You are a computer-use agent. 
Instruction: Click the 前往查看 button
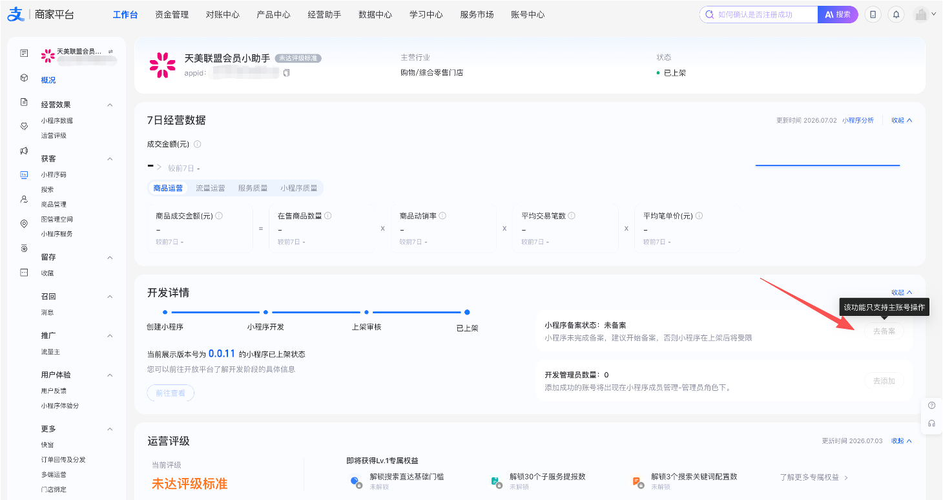(171, 393)
